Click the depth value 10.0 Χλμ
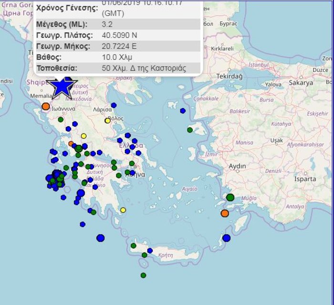This screenshot has width=334, height=305. coord(117,57)
